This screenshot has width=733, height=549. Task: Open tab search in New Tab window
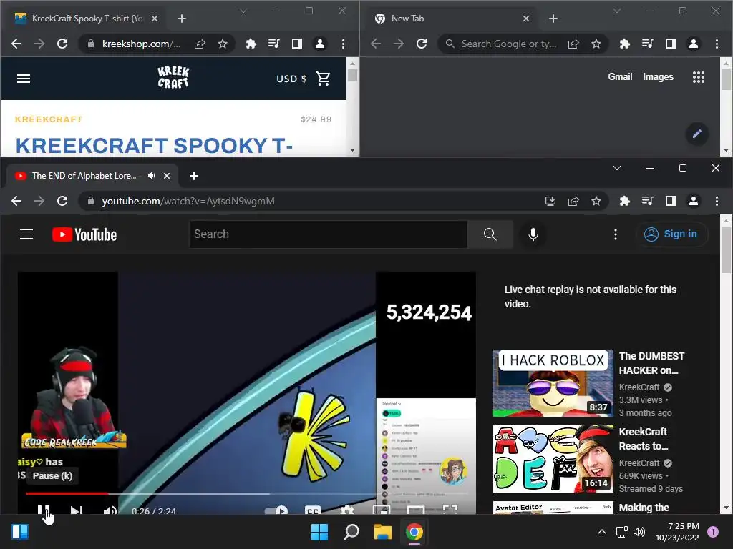pos(617,11)
